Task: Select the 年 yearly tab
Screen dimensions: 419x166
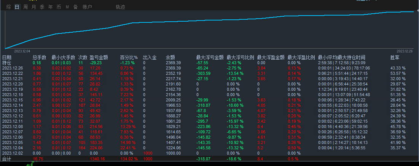Action: click(50, 7)
